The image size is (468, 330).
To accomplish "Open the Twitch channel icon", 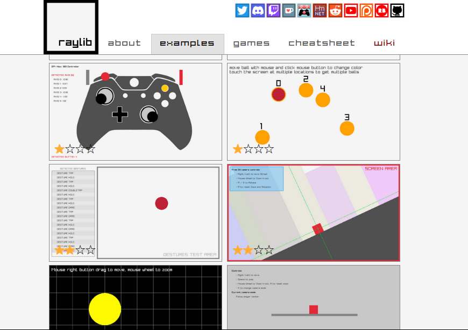I will tap(273, 11).
